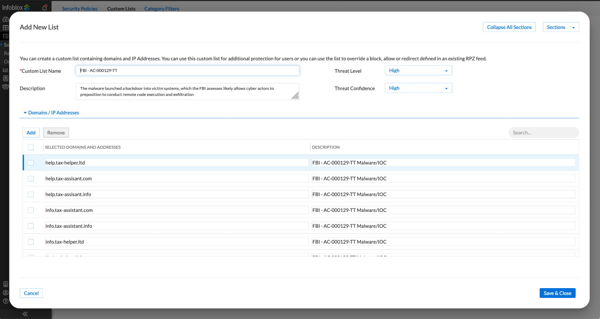This screenshot has width=600, height=319.
Task: Click the description field resize handle
Action: pyautogui.click(x=295, y=95)
